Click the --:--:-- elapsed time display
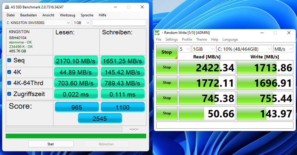This screenshot has width=297, height=155. [134, 129]
